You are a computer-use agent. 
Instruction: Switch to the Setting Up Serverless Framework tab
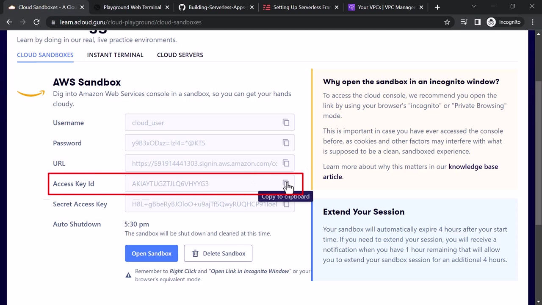pos(301,7)
